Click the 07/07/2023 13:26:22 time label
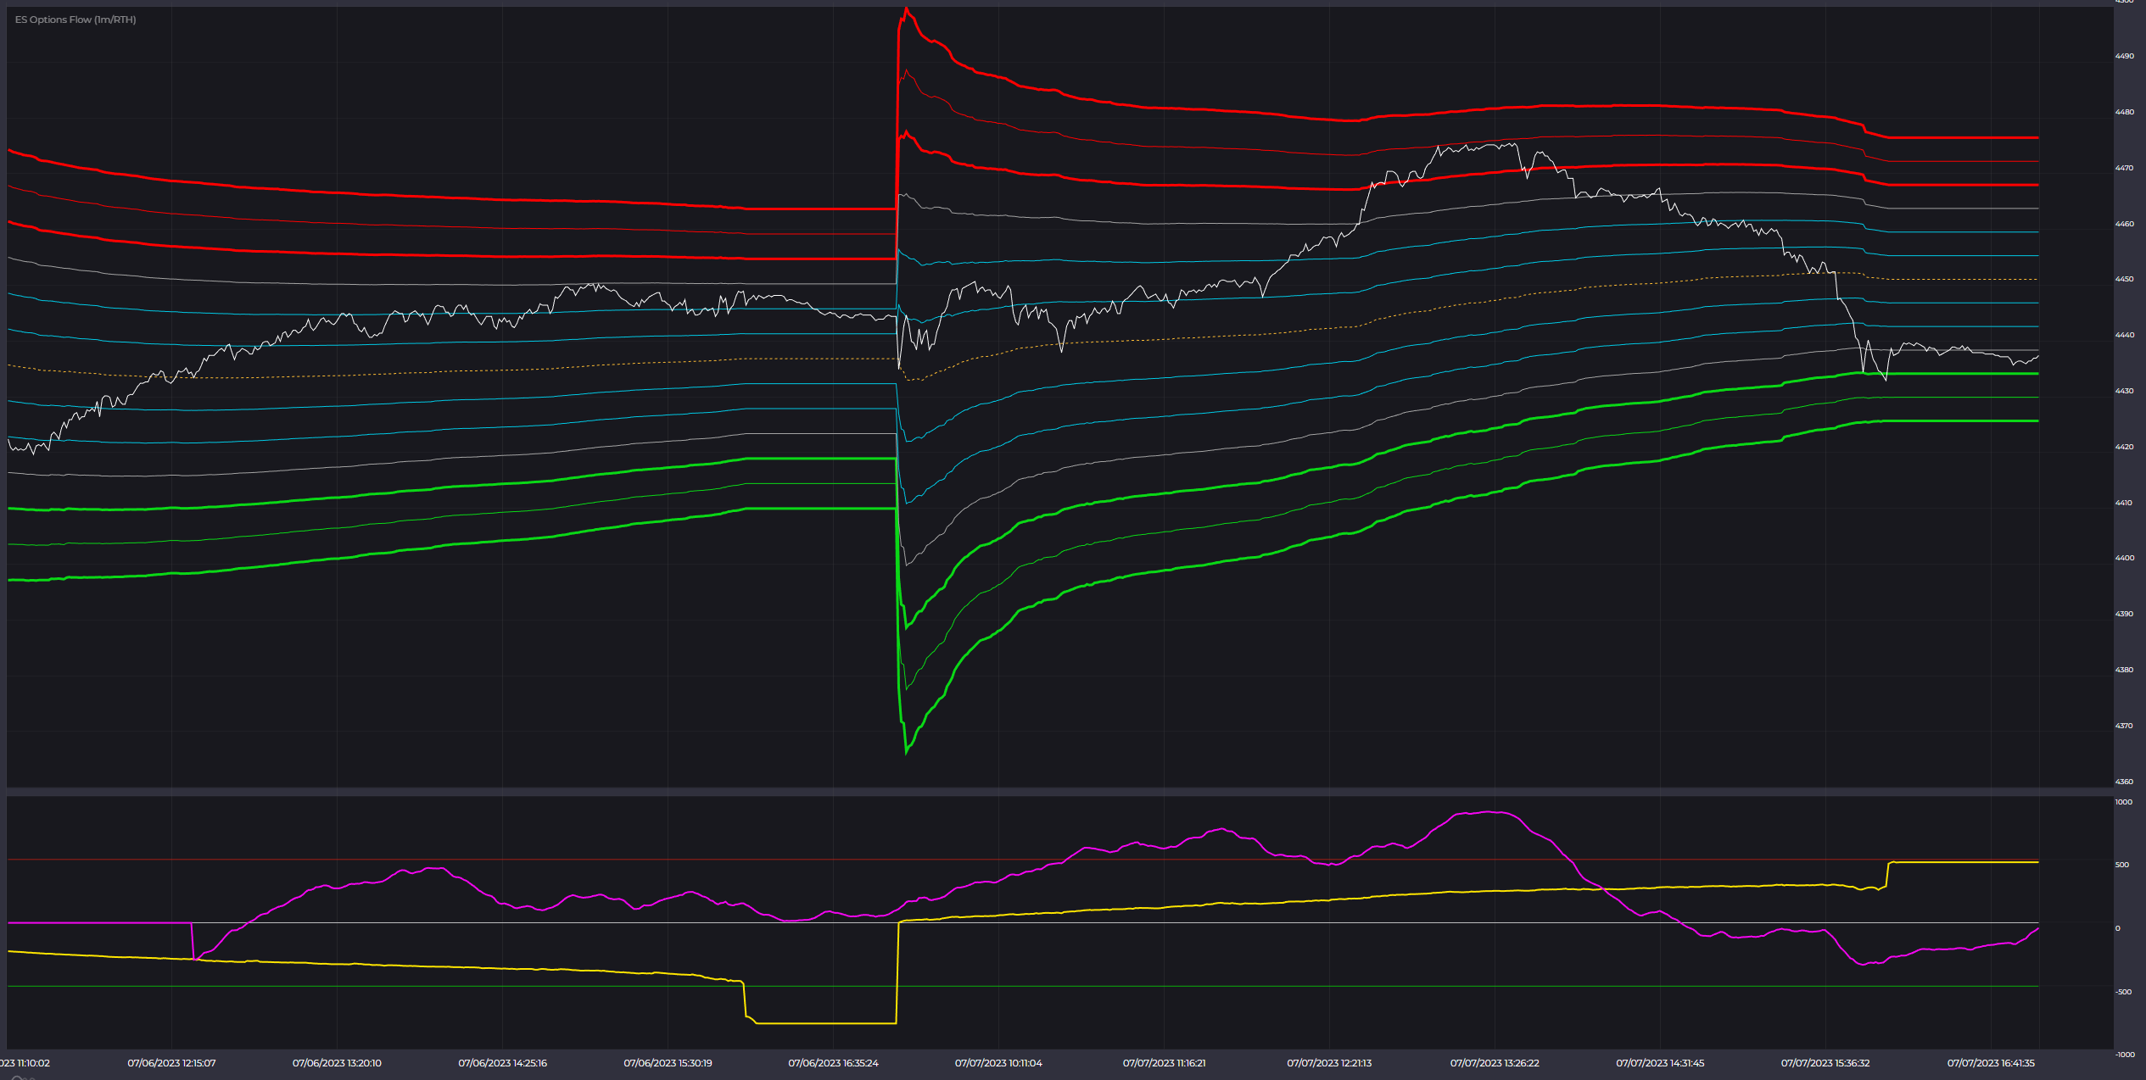This screenshot has width=2146, height=1080. [x=1495, y=1063]
